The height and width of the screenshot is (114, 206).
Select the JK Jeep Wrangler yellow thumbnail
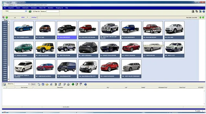click(x=45, y=49)
